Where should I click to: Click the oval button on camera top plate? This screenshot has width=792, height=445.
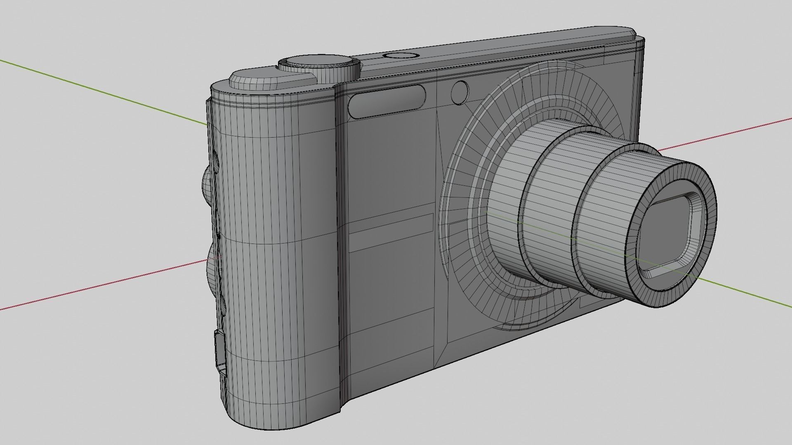tap(401, 55)
